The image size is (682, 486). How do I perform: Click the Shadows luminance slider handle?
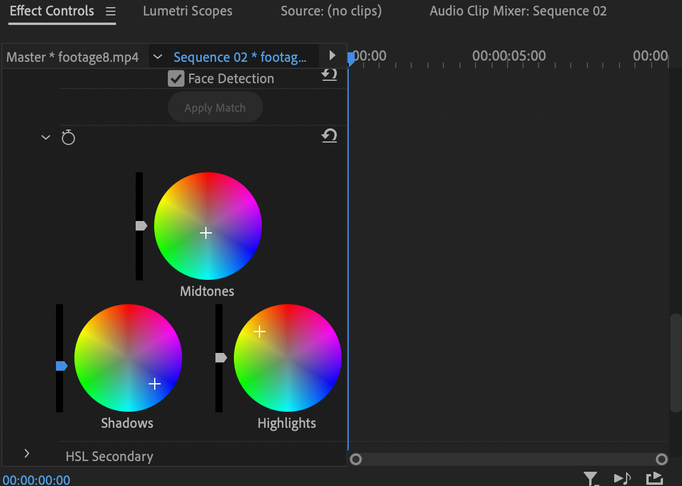61,366
